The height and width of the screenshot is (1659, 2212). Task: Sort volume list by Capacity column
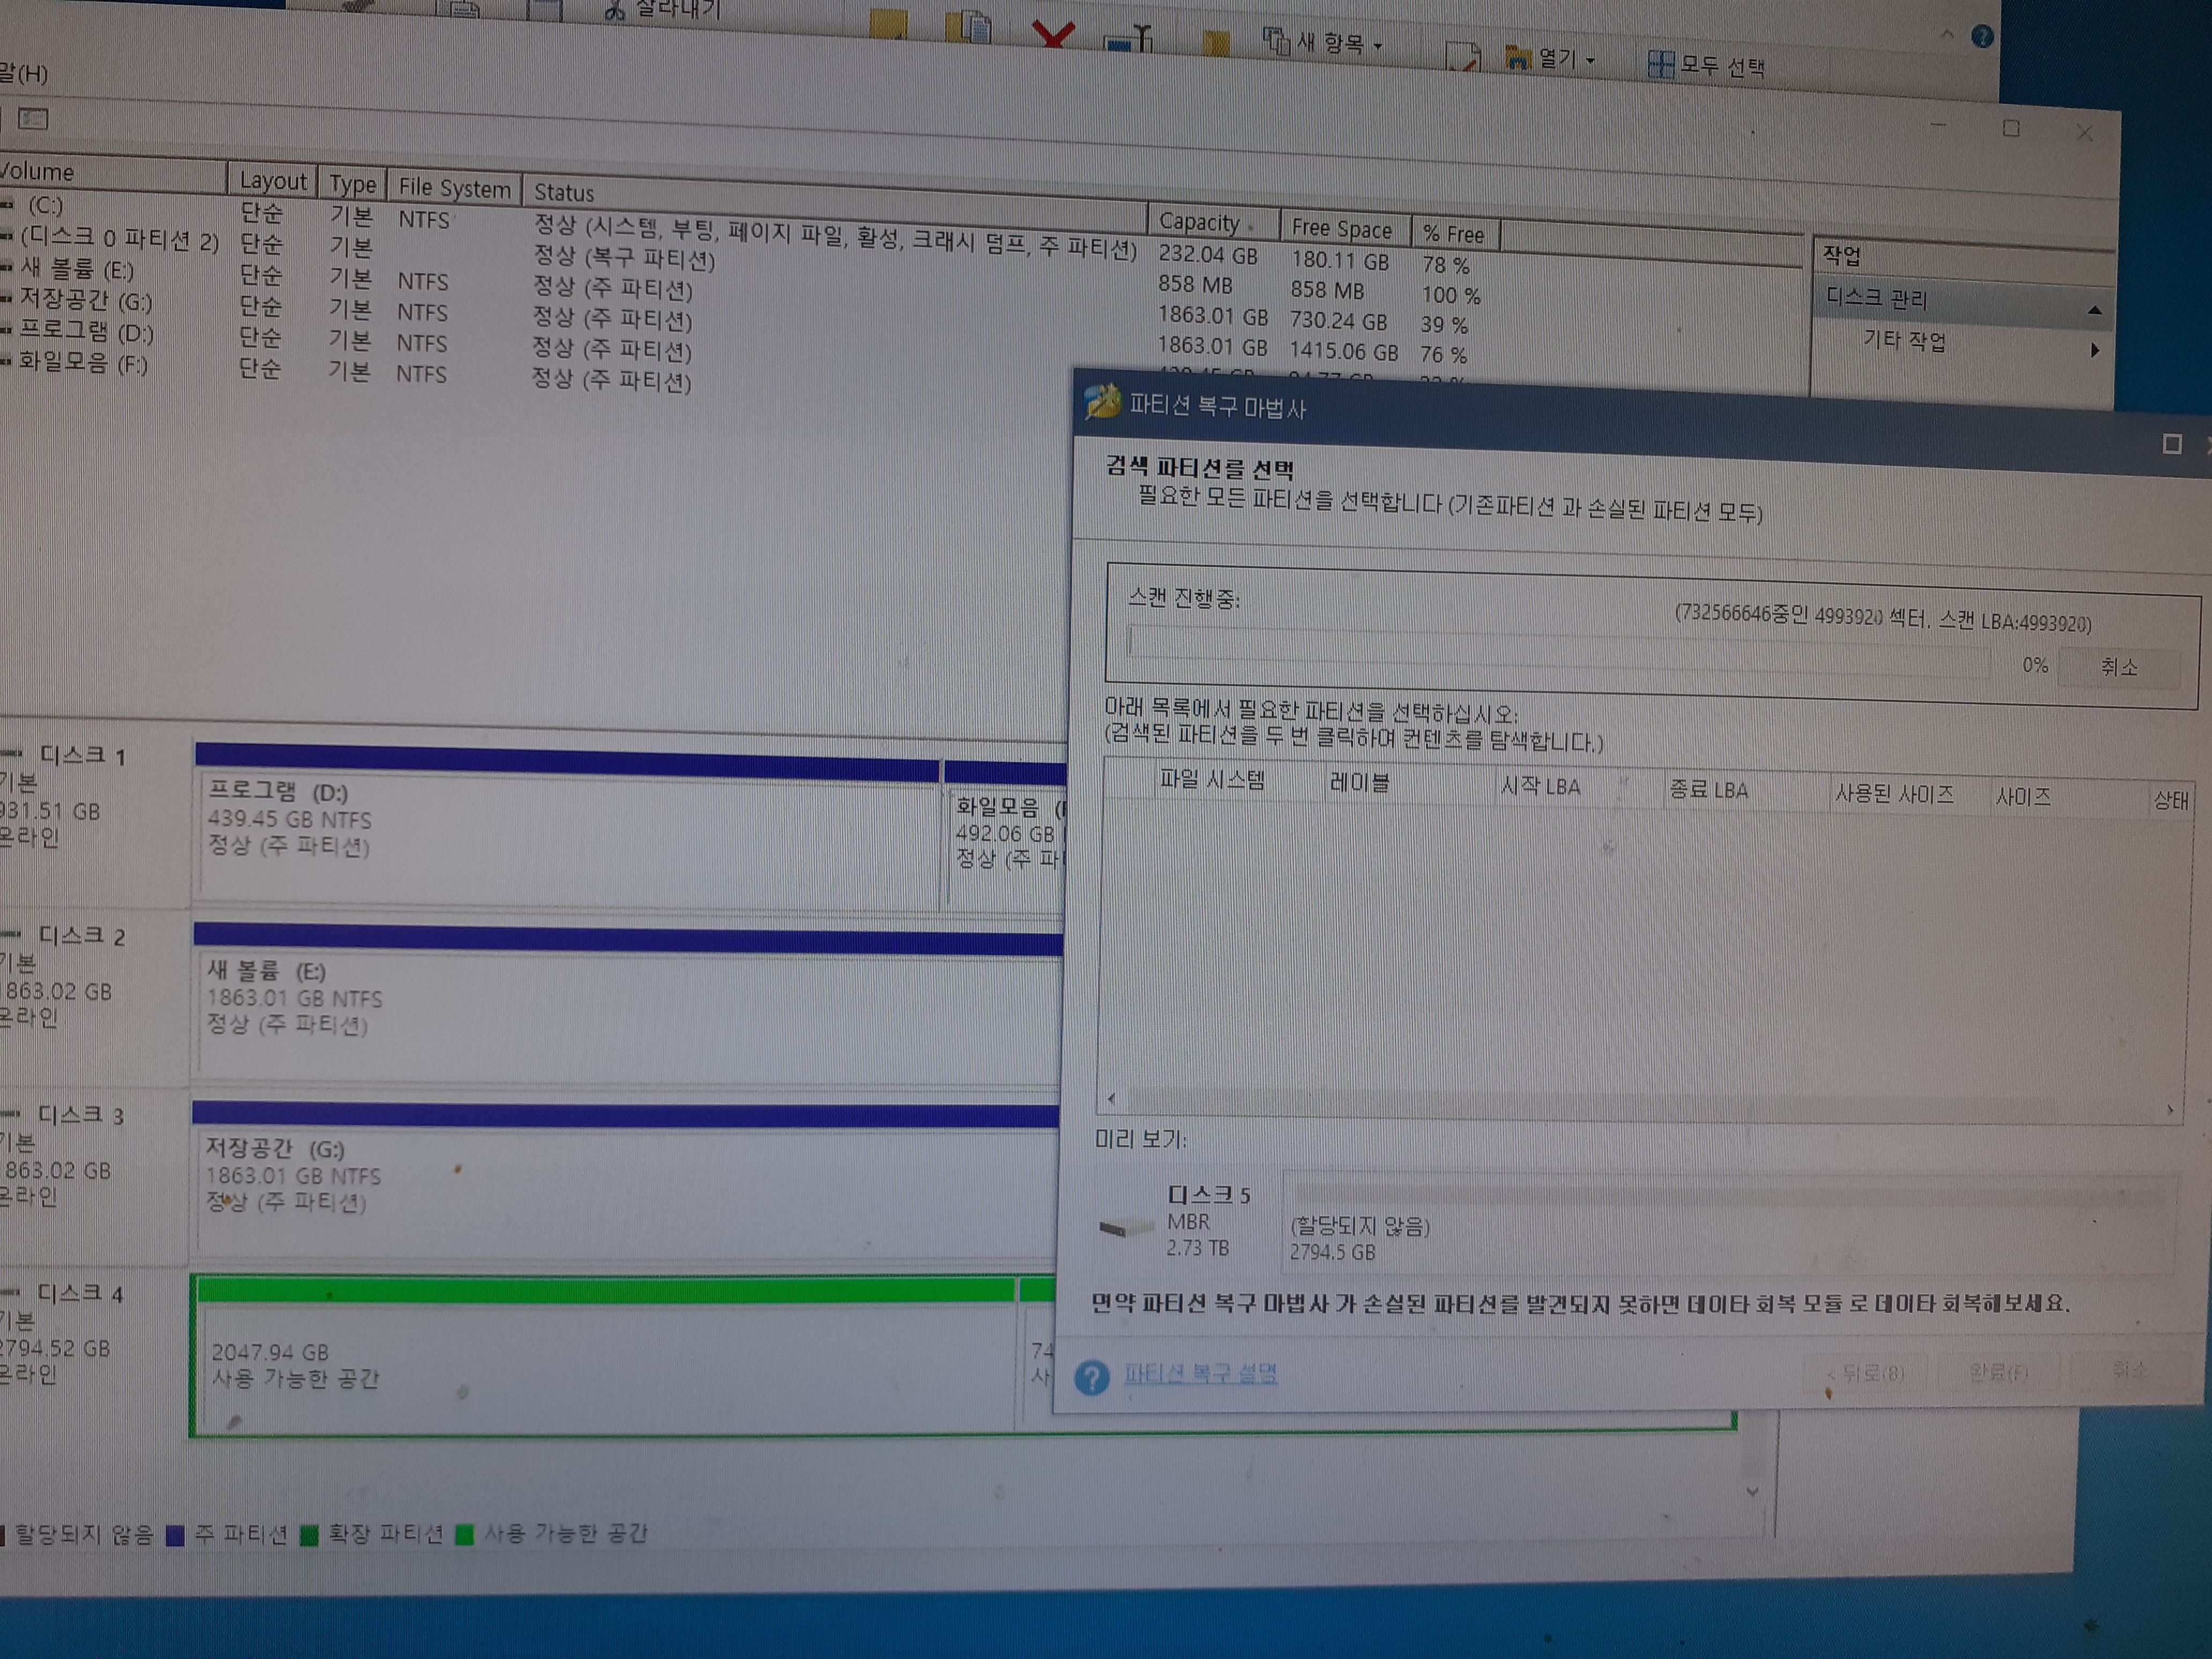(1200, 222)
